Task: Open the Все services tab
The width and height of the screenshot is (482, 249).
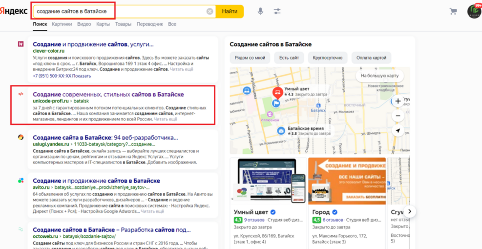Action: 172,24
